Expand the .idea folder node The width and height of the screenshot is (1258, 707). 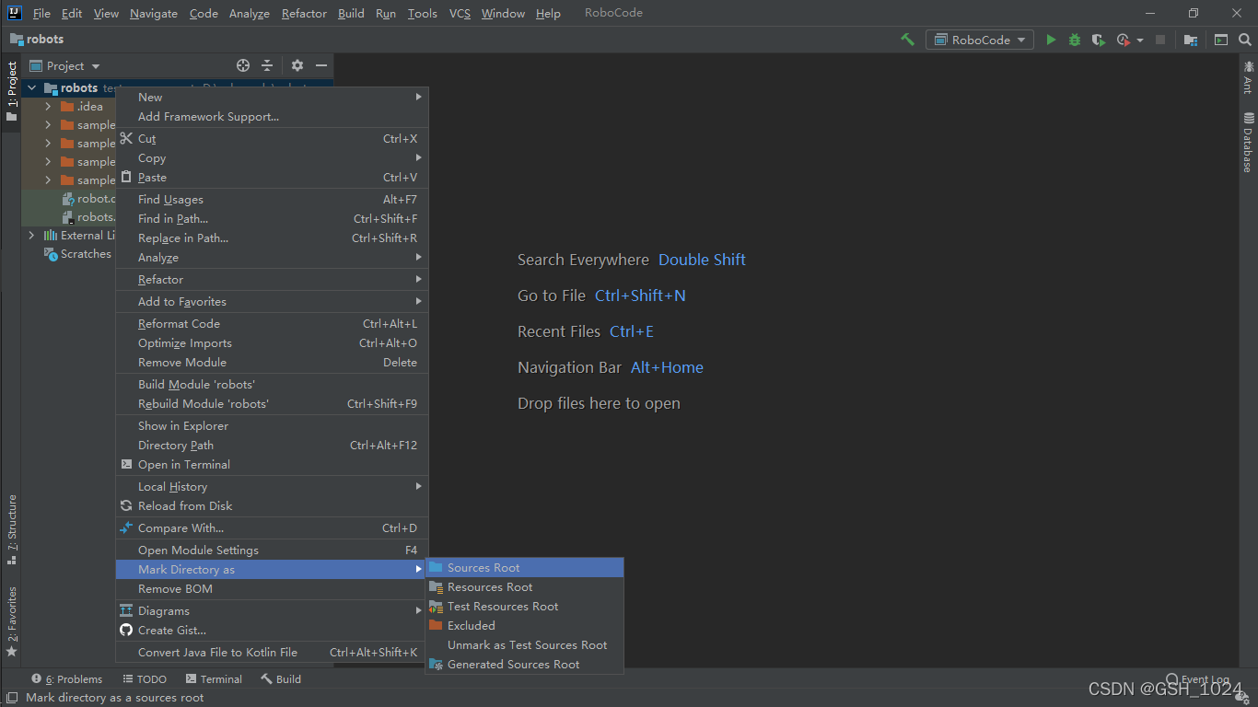(48, 107)
